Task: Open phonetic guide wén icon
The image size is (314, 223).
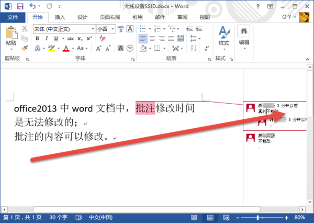Action: (121, 29)
